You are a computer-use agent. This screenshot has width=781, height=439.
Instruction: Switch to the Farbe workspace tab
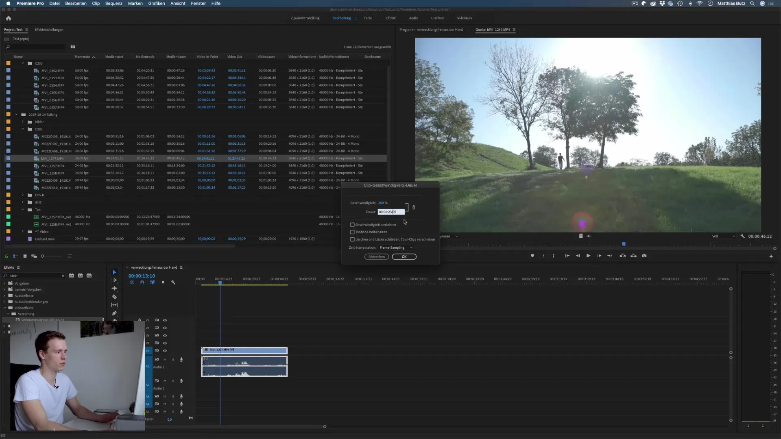[368, 18]
